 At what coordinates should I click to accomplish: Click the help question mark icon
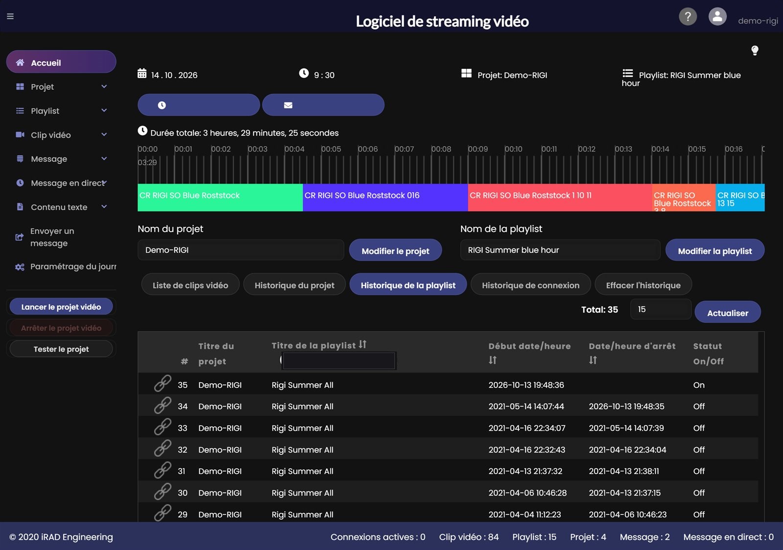[x=688, y=17]
